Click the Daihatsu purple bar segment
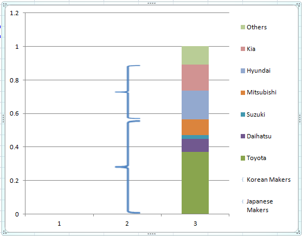The image size is (302, 236). point(195,145)
